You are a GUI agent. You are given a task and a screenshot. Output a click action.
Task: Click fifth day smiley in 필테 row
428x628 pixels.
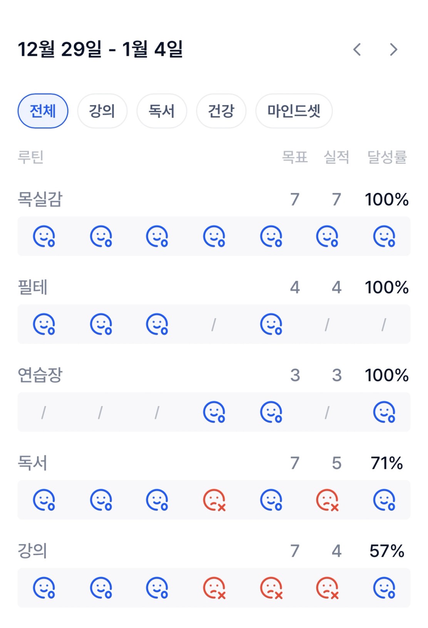[271, 324]
